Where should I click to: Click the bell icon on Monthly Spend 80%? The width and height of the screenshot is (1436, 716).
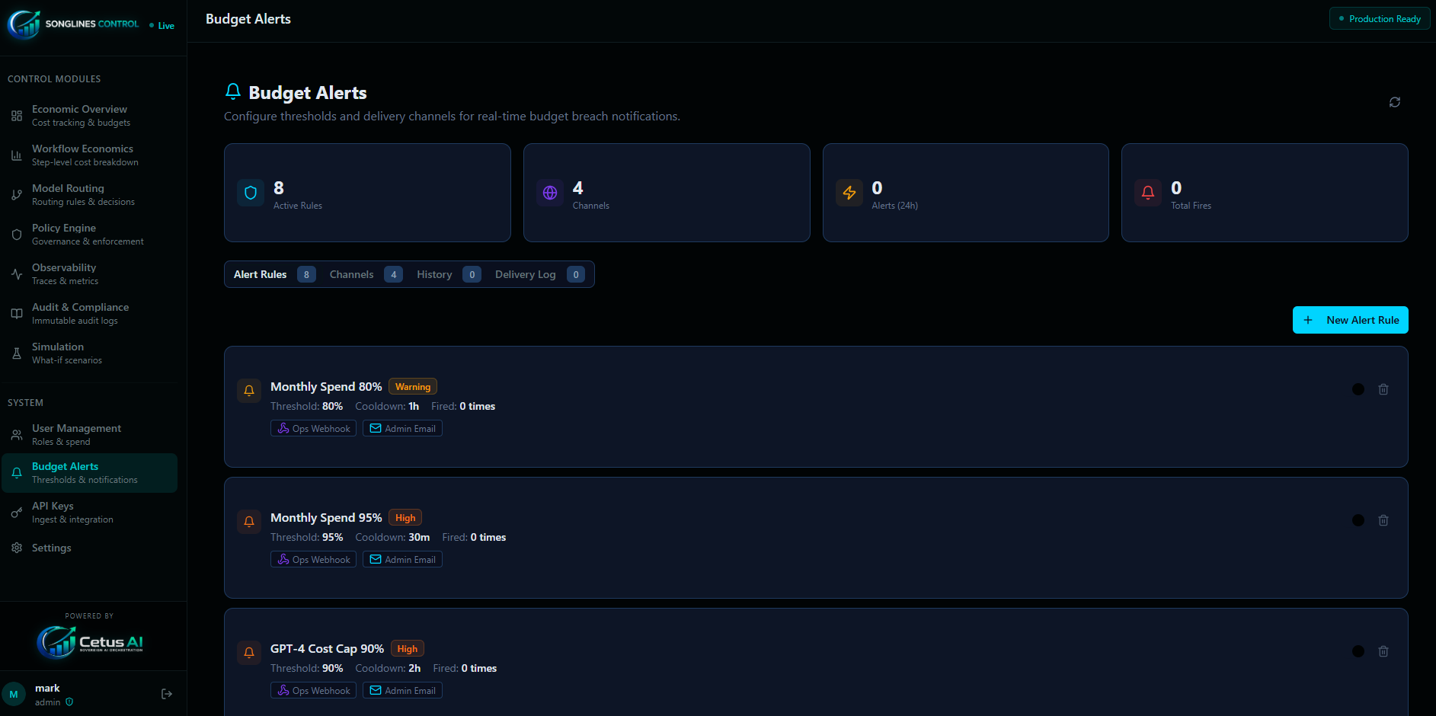click(x=249, y=391)
